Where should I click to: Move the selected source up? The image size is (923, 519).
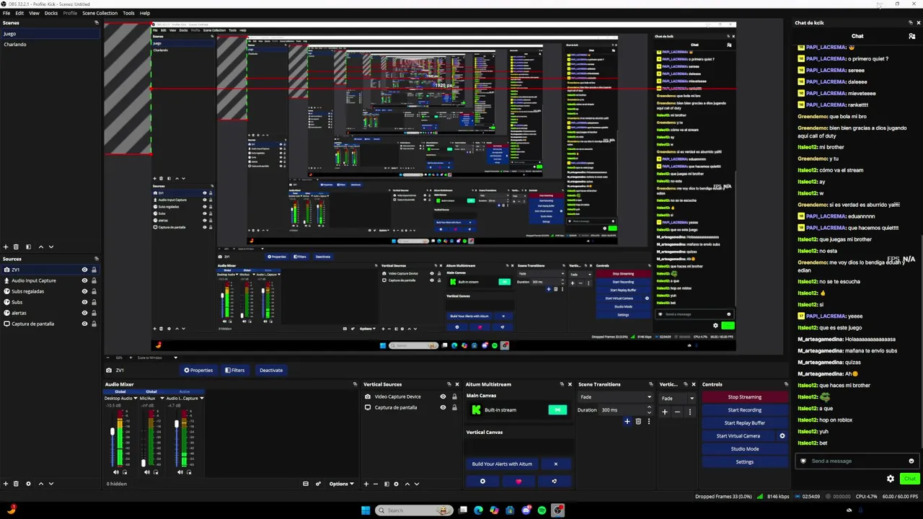tap(40, 484)
